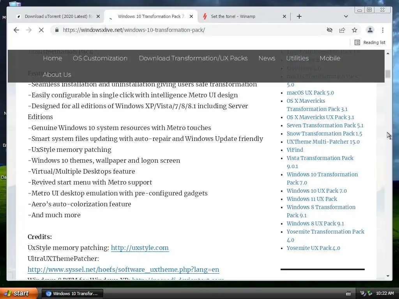Open Windows 8 Transformation Pack 9.1 link

coord(321,211)
